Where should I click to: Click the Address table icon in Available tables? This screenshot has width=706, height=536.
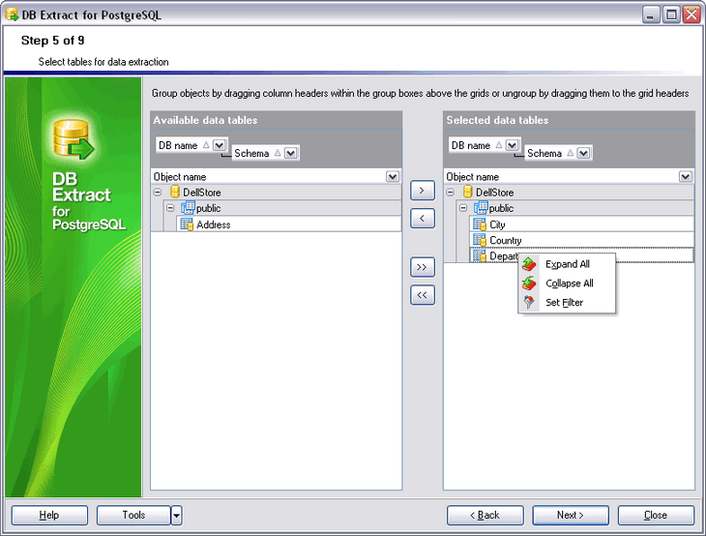187,224
